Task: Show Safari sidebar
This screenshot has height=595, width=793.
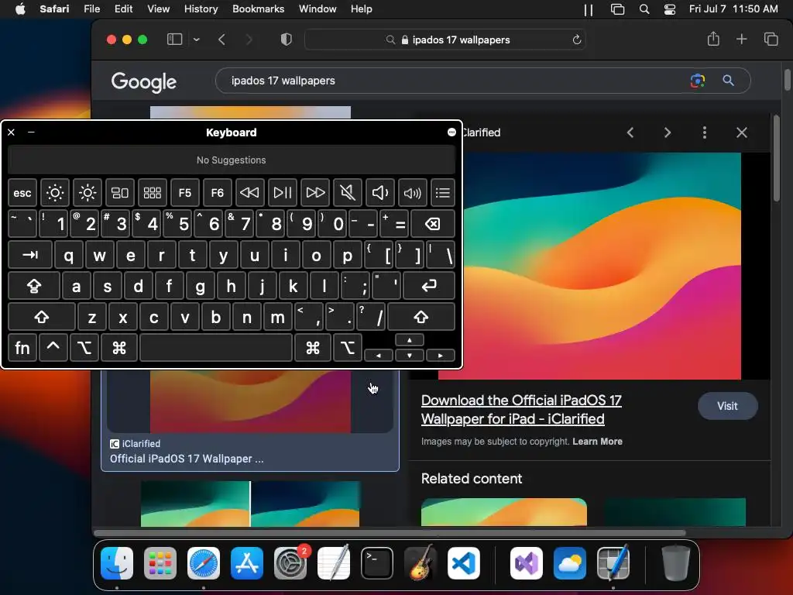Action: click(174, 40)
